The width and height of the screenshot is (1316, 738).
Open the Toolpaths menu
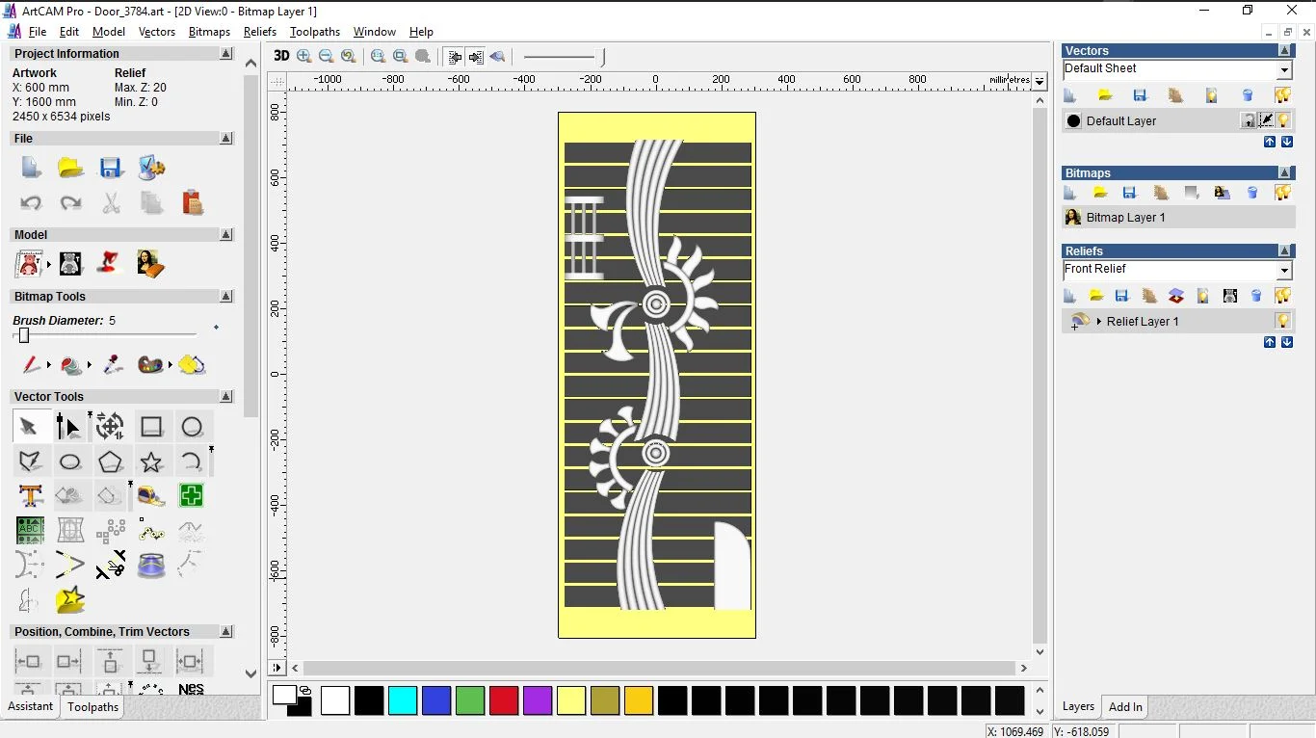tap(315, 32)
